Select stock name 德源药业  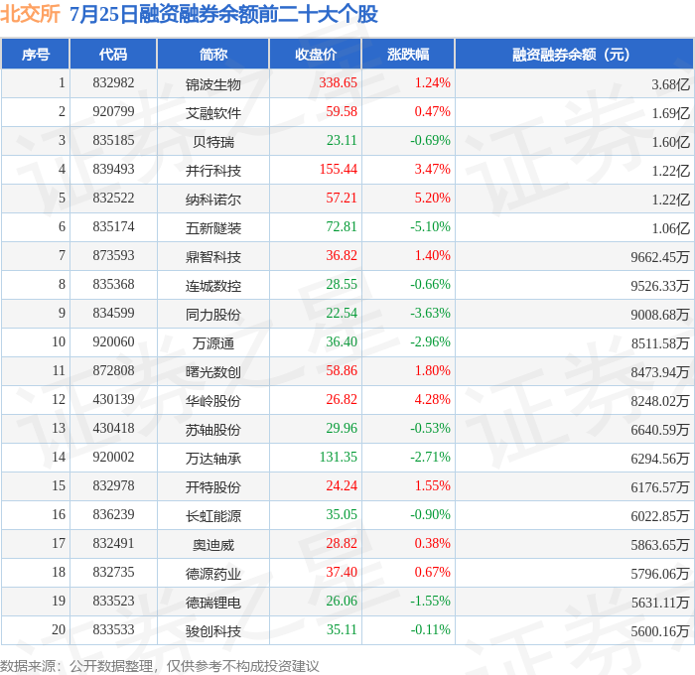pos(213,574)
